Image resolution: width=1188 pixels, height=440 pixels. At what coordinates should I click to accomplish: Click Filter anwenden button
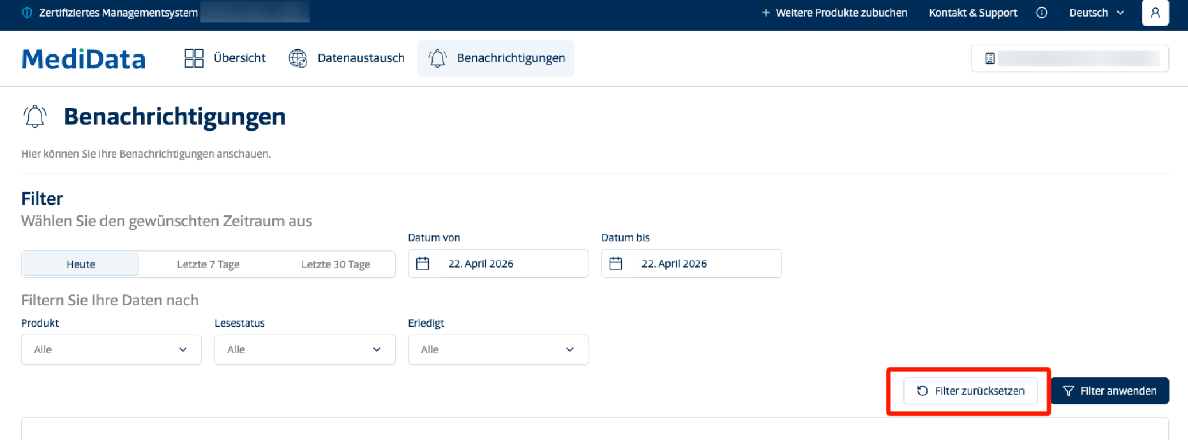1109,391
